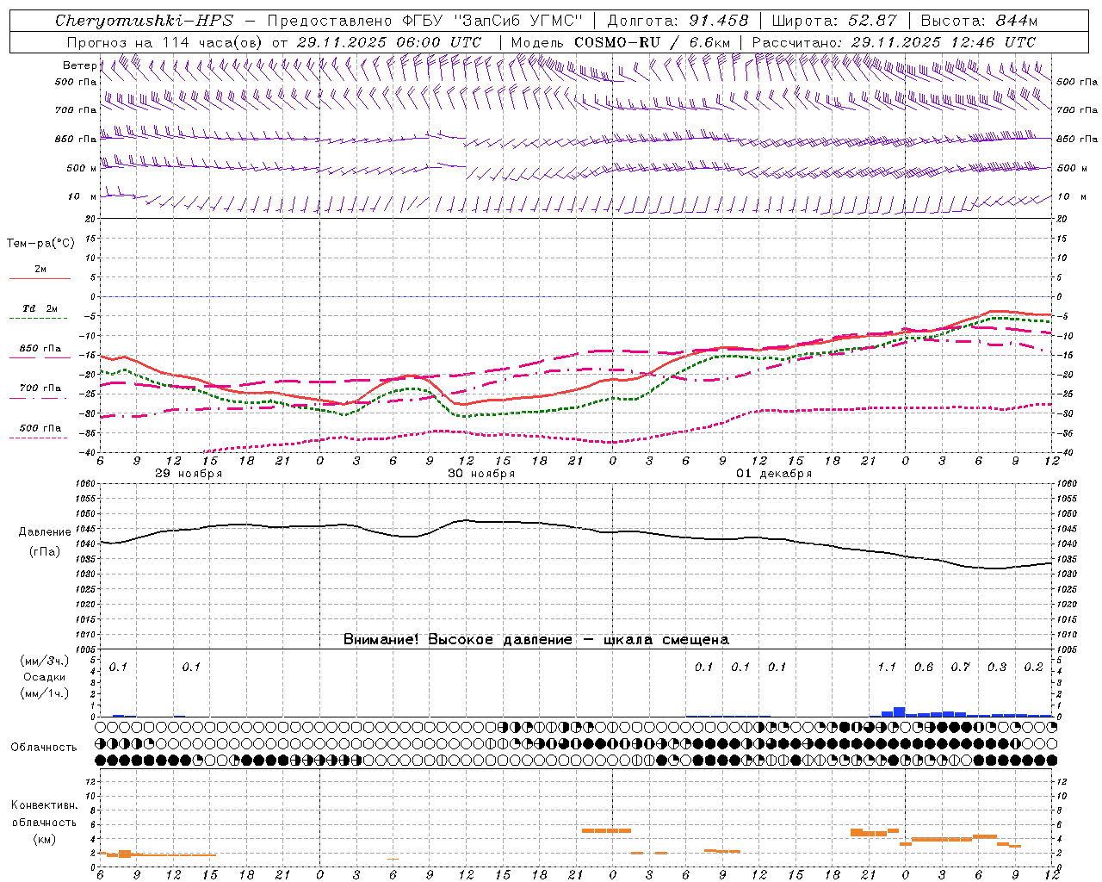This screenshot has height=882, width=1102.
Task: Select the 'Широта: 52.87' header value
Action: (x=834, y=21)
